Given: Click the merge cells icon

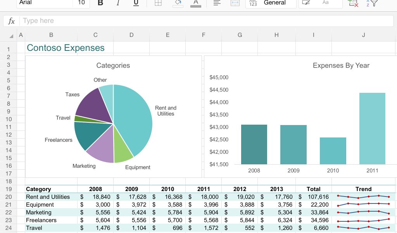Looking at the screenshot, I should [235, 3].
